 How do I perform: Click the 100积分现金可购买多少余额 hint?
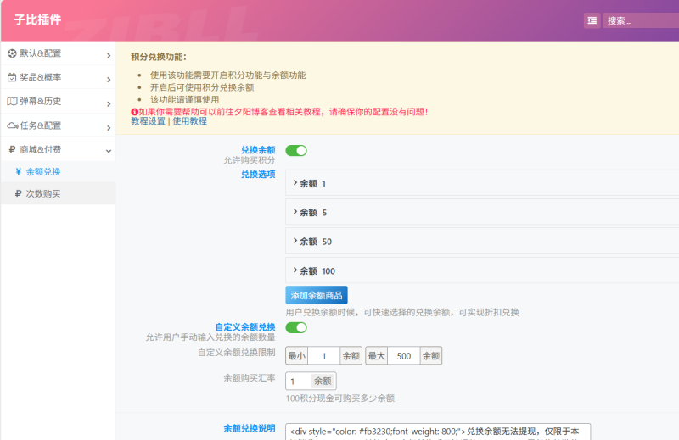[340, 398]
